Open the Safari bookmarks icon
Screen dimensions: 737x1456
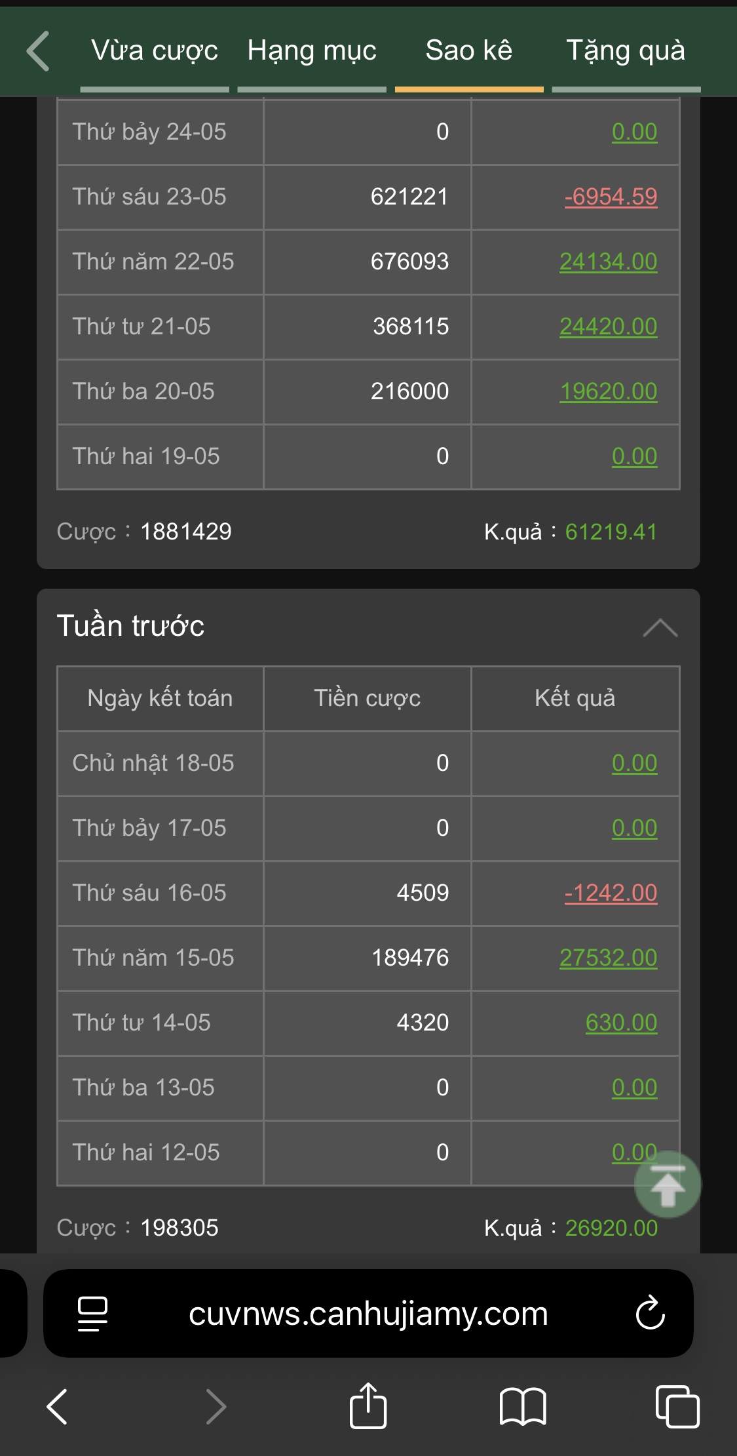click(x=522, y=1407)
